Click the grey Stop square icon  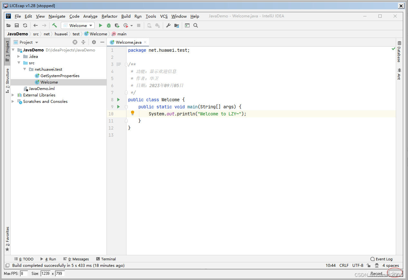[139, 25]
